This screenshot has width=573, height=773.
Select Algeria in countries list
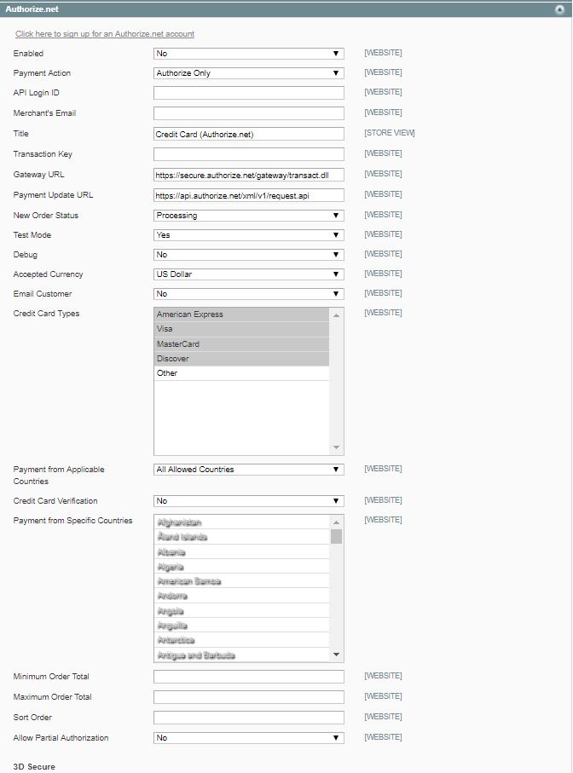(241, 567)
